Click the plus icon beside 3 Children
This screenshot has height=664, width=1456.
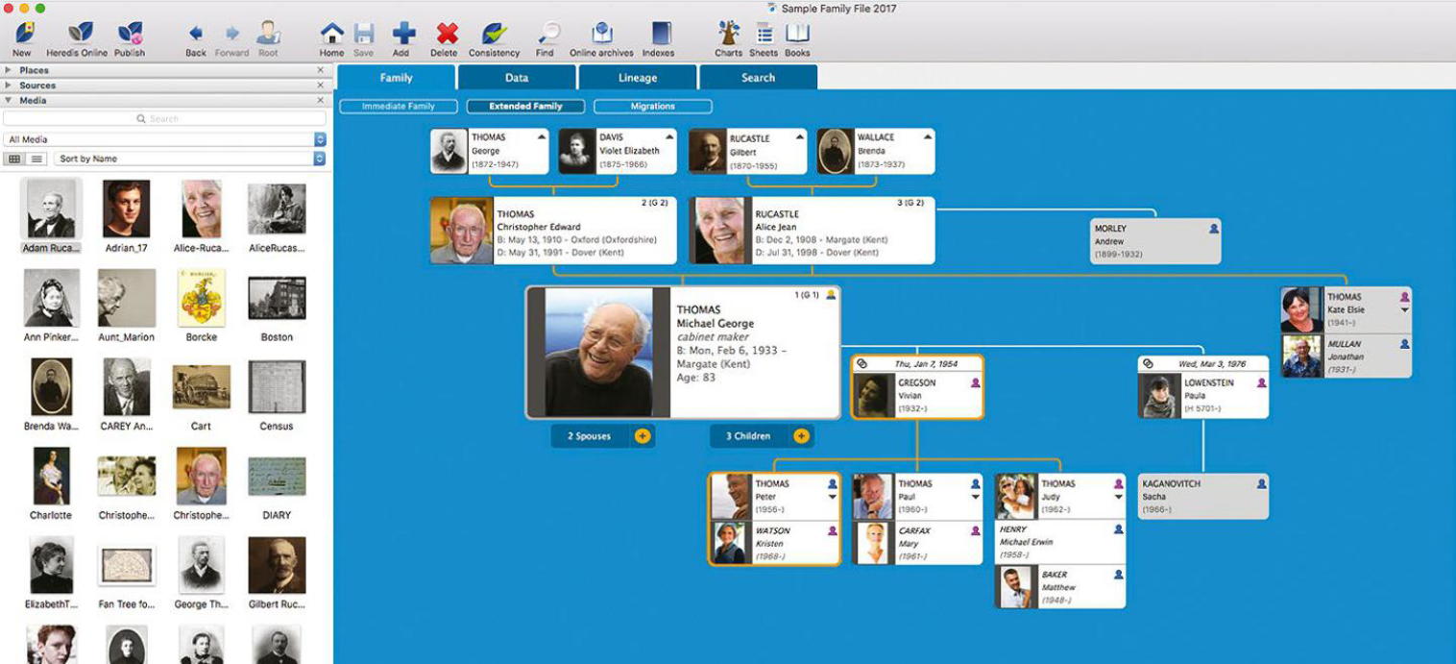pyautogui.click(x=801, y=436)
